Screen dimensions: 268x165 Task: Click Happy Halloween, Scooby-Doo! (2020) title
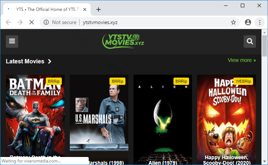pyautogui.click(x=227, y=160)
